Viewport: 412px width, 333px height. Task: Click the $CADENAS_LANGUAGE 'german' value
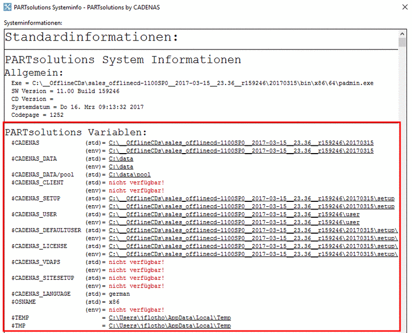click(x=119, y=294)
